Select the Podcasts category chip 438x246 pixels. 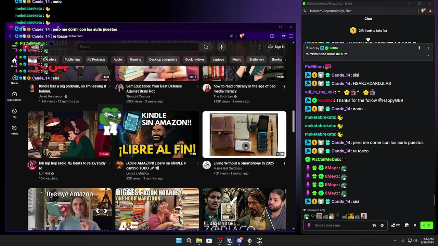click(96, 59)
